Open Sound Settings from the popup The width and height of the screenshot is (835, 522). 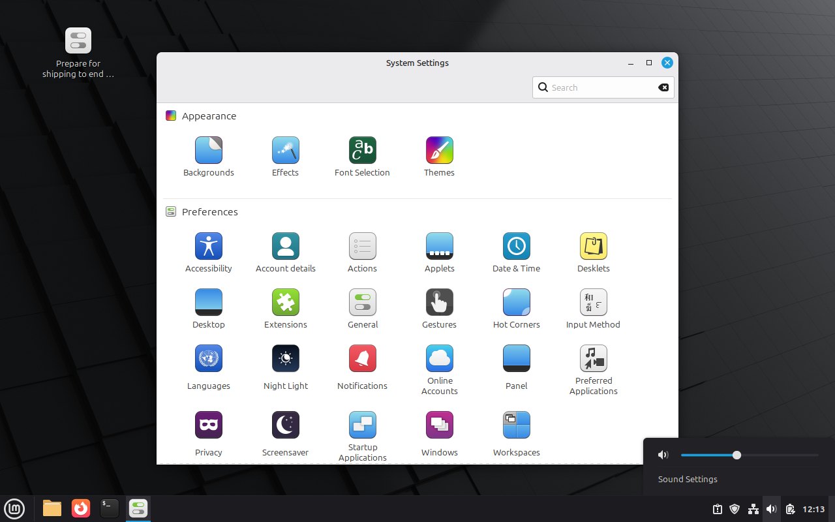(x=688, y=479)
